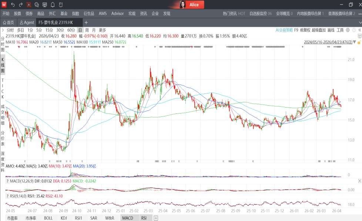The image size is (362, 221).
Task: Click the date range 2024/05/16-2026/04/23 text
Action: (x=327, y=42)
